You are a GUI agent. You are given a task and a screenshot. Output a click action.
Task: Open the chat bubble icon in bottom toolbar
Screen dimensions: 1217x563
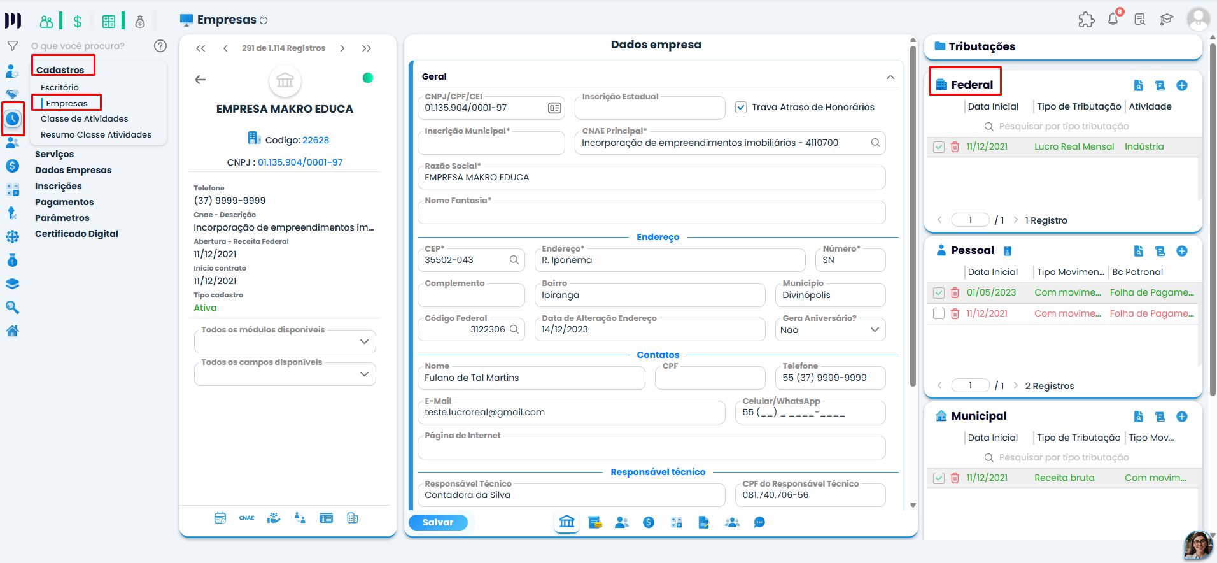[759, 522]
